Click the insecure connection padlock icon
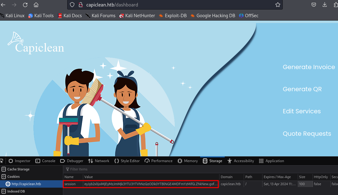The height and width of the screenshot is (195, 338). (x=81, y=5)
